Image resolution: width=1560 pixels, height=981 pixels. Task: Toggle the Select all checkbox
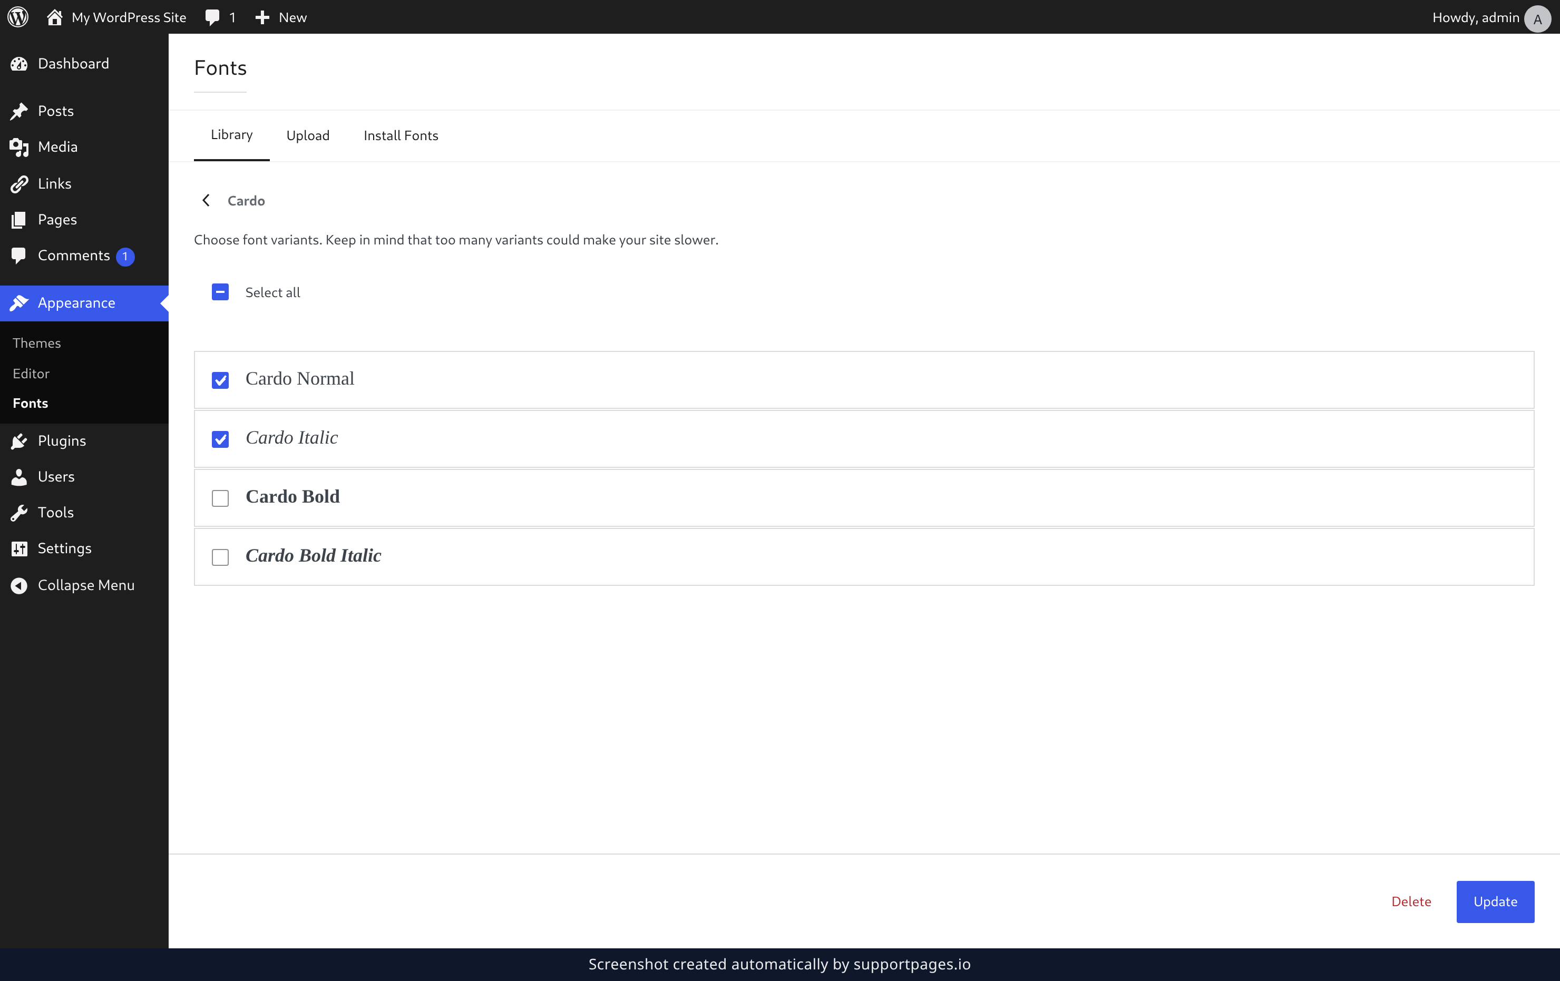point(220,292)
